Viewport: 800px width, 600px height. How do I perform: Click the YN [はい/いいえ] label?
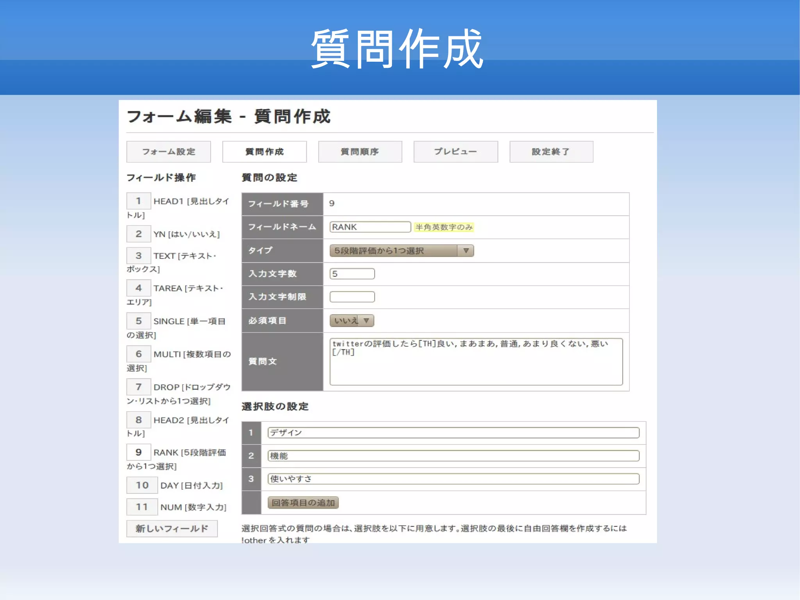187,234
